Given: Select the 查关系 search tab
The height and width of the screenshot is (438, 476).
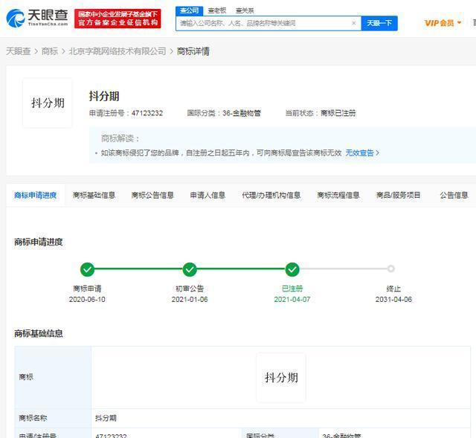Looking at the screenshot, I should click(x=245, y=10).
